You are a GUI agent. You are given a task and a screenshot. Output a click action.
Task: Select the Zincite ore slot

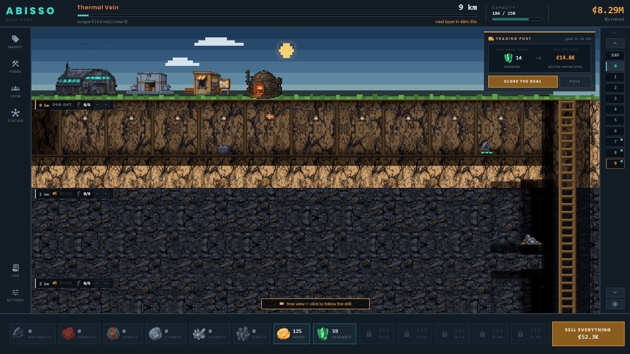[252, 334]
